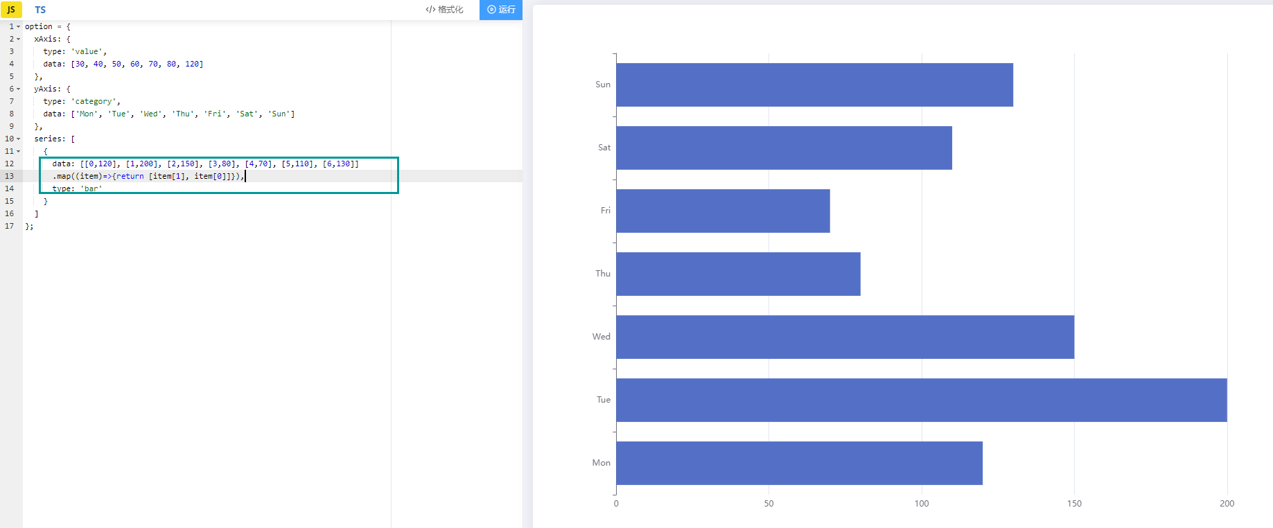The image size is (1273, 528).
Task: Click the Fri bar in the chart
Action: point(722,211)
